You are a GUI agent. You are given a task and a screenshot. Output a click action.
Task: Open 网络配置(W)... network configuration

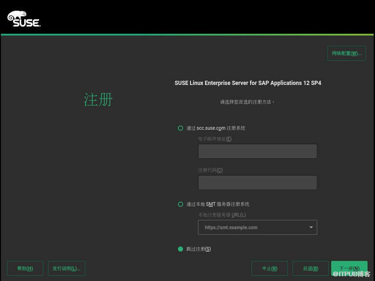(x=347, y=53)
